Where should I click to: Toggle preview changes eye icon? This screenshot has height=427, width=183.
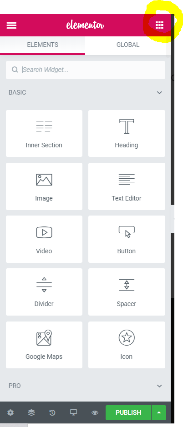pyautogui.click(x=95, y=412)
